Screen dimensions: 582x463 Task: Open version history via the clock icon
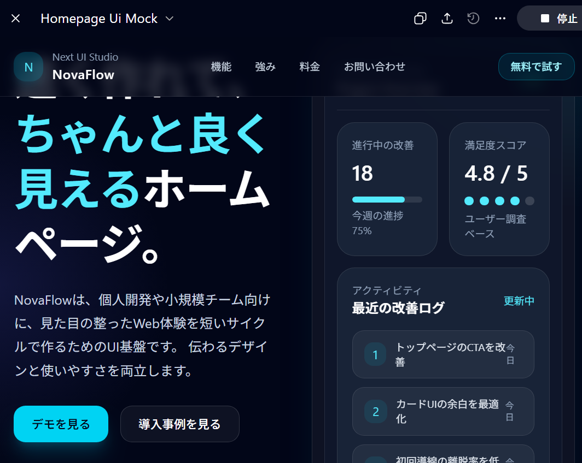[473, 18]
